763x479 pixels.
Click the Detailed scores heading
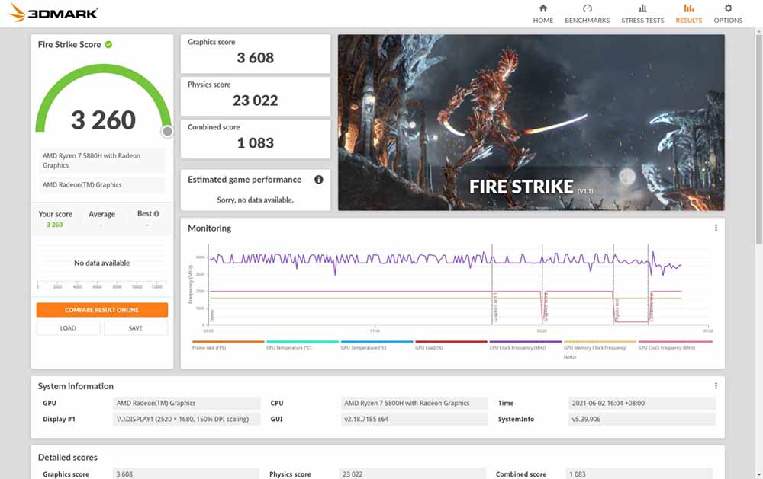[68, 457]
